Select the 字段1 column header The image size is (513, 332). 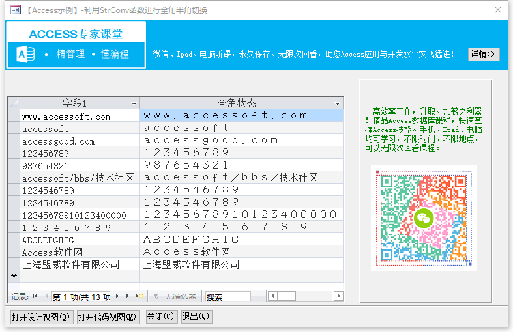pos(80,104)
